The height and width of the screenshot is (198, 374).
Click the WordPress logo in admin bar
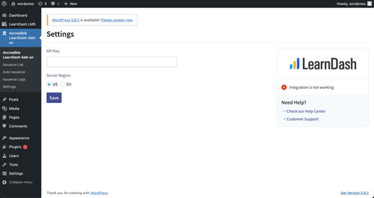point(4,4)
